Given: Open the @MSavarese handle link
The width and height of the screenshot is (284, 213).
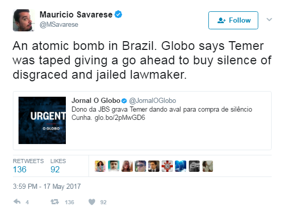Looking at the screenshot, I should coord(59,25).
